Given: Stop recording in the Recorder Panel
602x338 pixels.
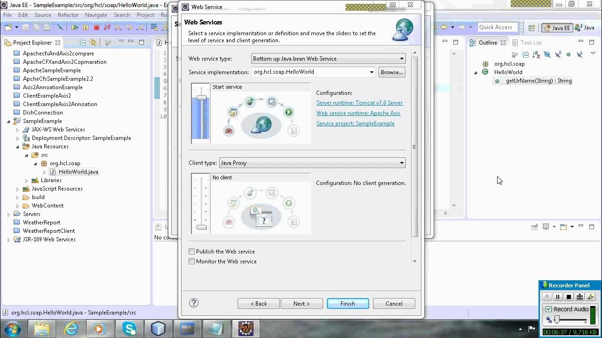Looking at the screenshot, I should tap(569, 297).
